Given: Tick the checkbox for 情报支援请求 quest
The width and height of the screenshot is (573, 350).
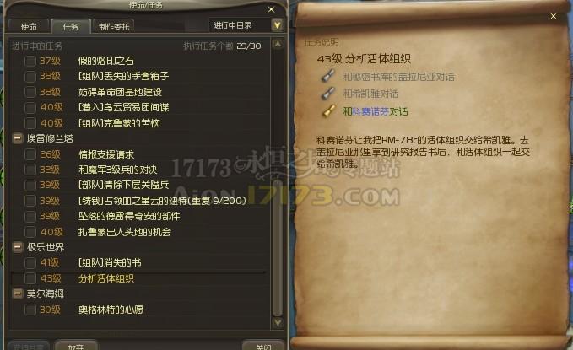Looking at the screenshot, I should click(30, 154).
